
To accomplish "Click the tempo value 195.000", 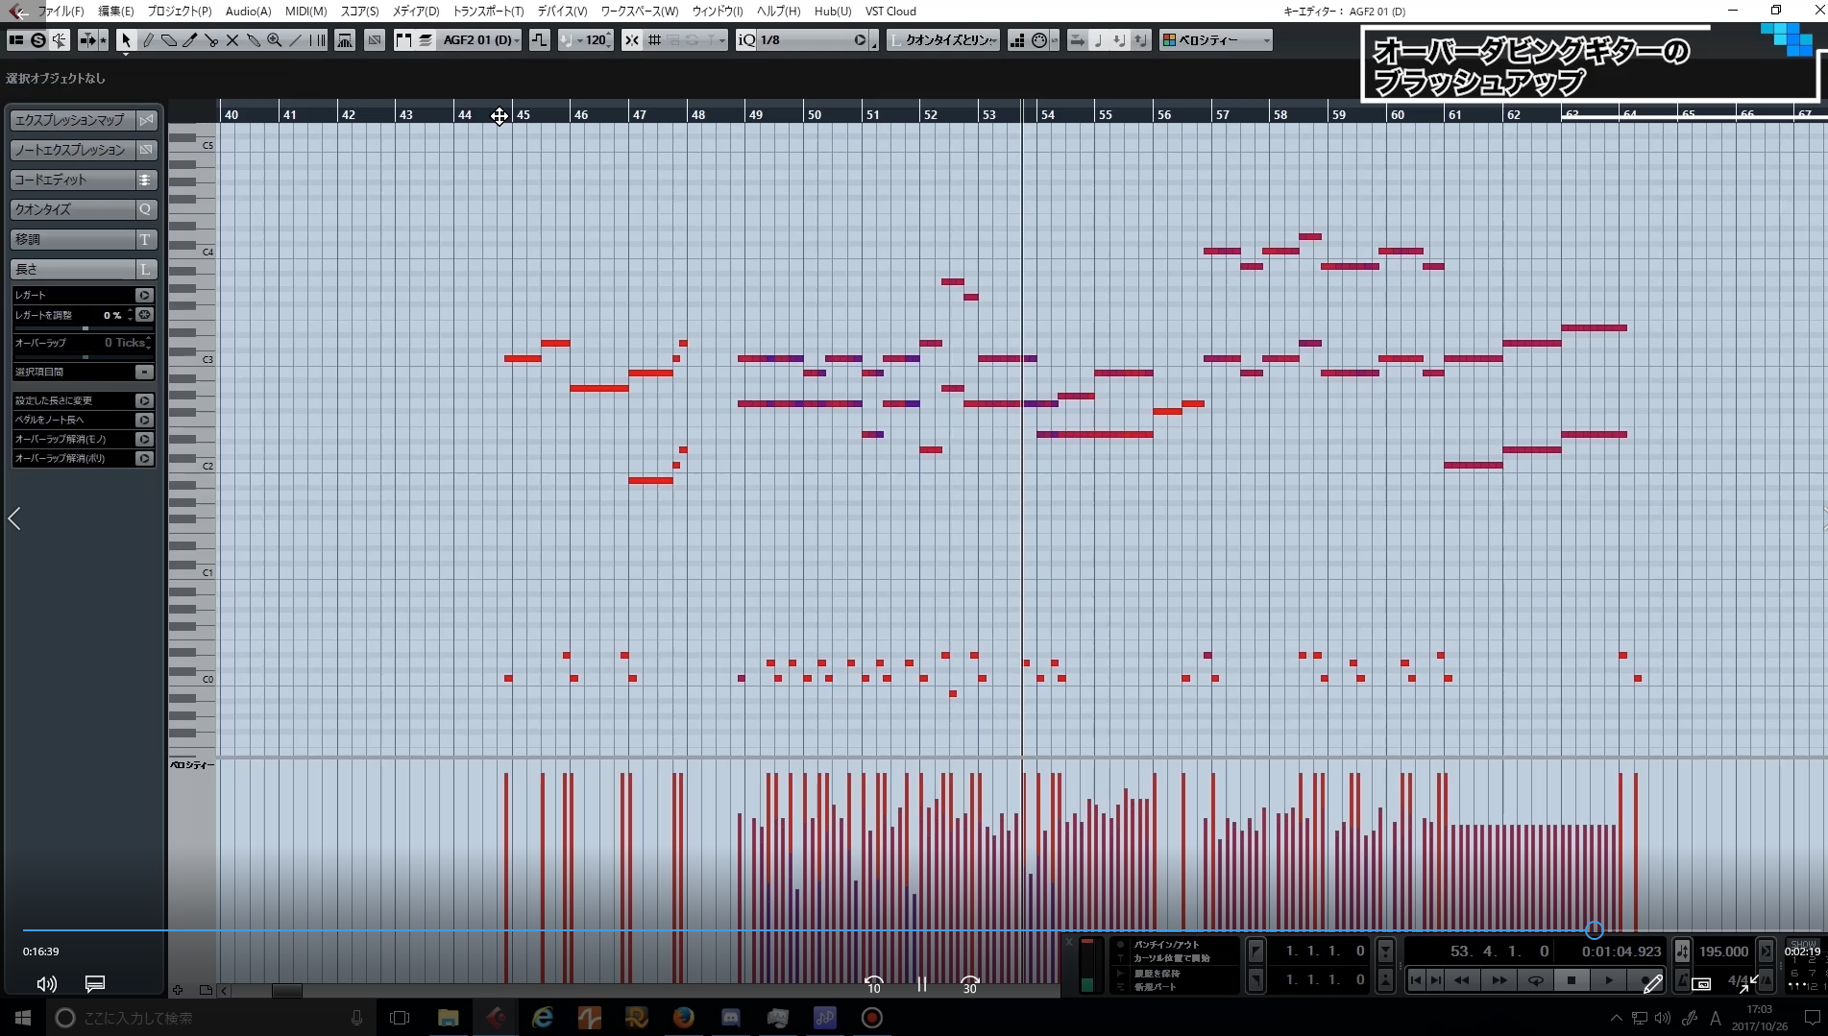I will (x=1723, y=952).
